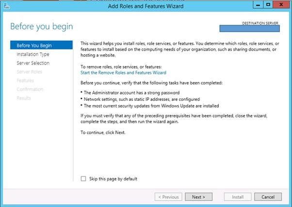
Task: Click the Install button
Action: 237,197
